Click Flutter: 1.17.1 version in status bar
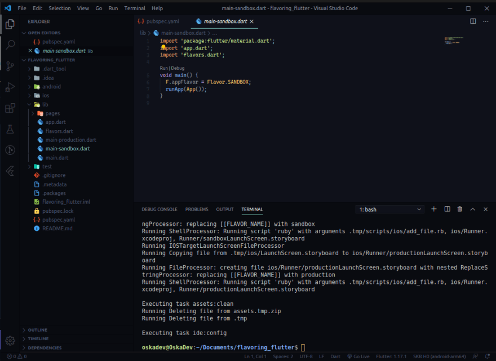Screen dimensions: 496x361 [x=391, y=356]
